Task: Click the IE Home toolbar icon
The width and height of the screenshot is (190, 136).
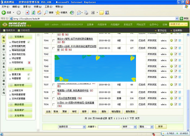Action: (39, 12)
